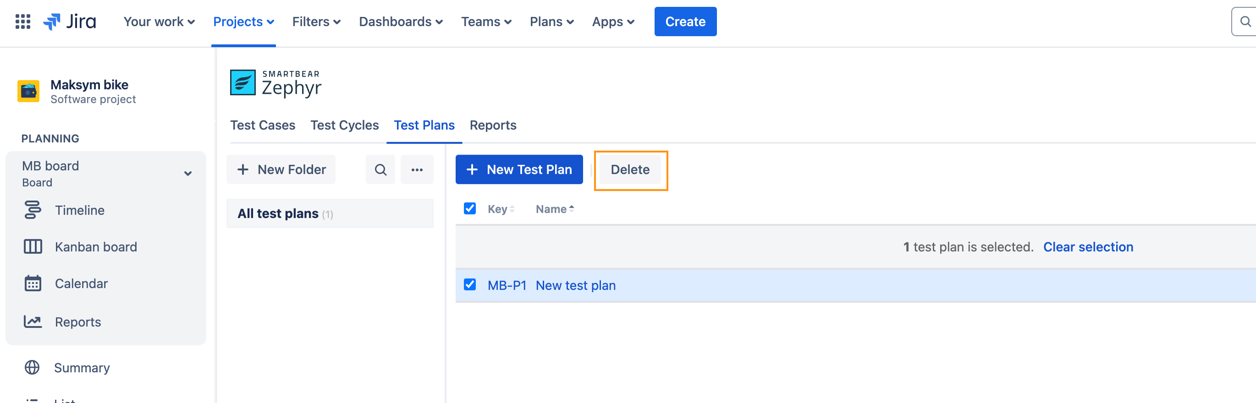Click the Zephyr logo icon
The width and height of the screenshot is (1256, 403).
243,83
